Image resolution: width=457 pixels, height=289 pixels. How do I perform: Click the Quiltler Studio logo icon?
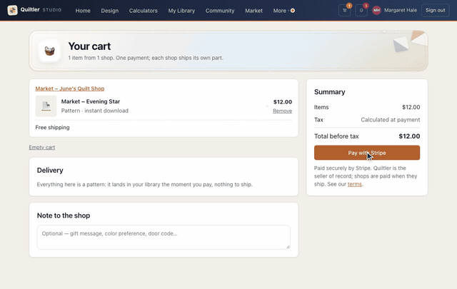(x=12, y=10)
